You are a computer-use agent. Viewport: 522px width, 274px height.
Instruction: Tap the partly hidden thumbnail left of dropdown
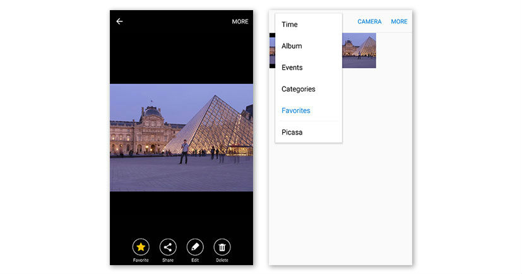pos(272,51)
